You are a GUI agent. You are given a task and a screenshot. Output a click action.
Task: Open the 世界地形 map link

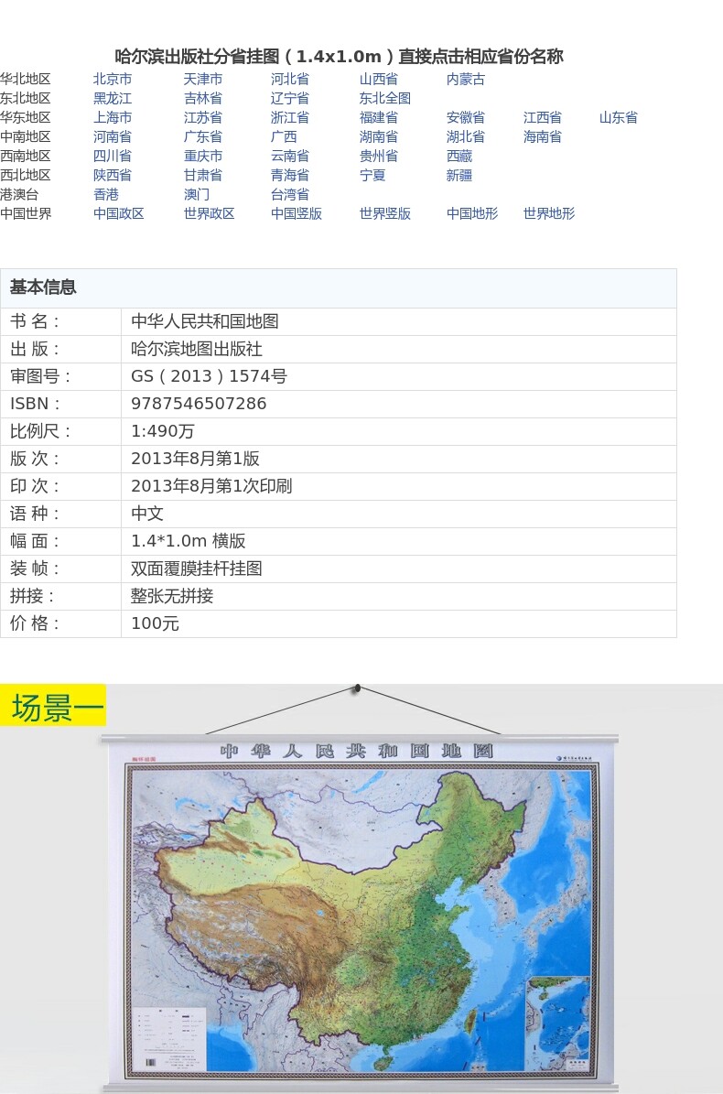coord(549,213)
